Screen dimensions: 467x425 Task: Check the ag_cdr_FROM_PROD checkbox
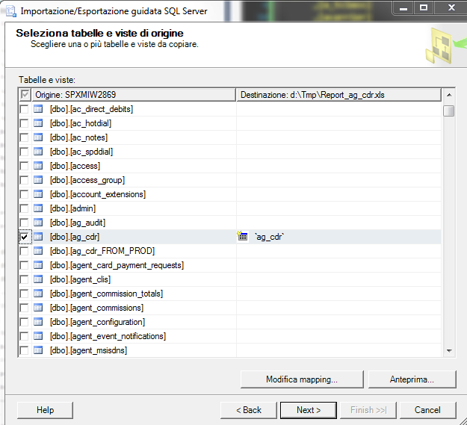coord(24,251)
